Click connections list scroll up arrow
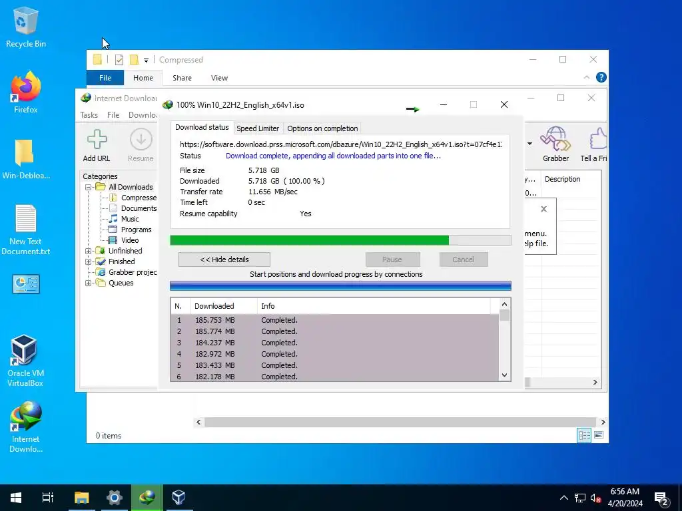 (x=505, y=304)
